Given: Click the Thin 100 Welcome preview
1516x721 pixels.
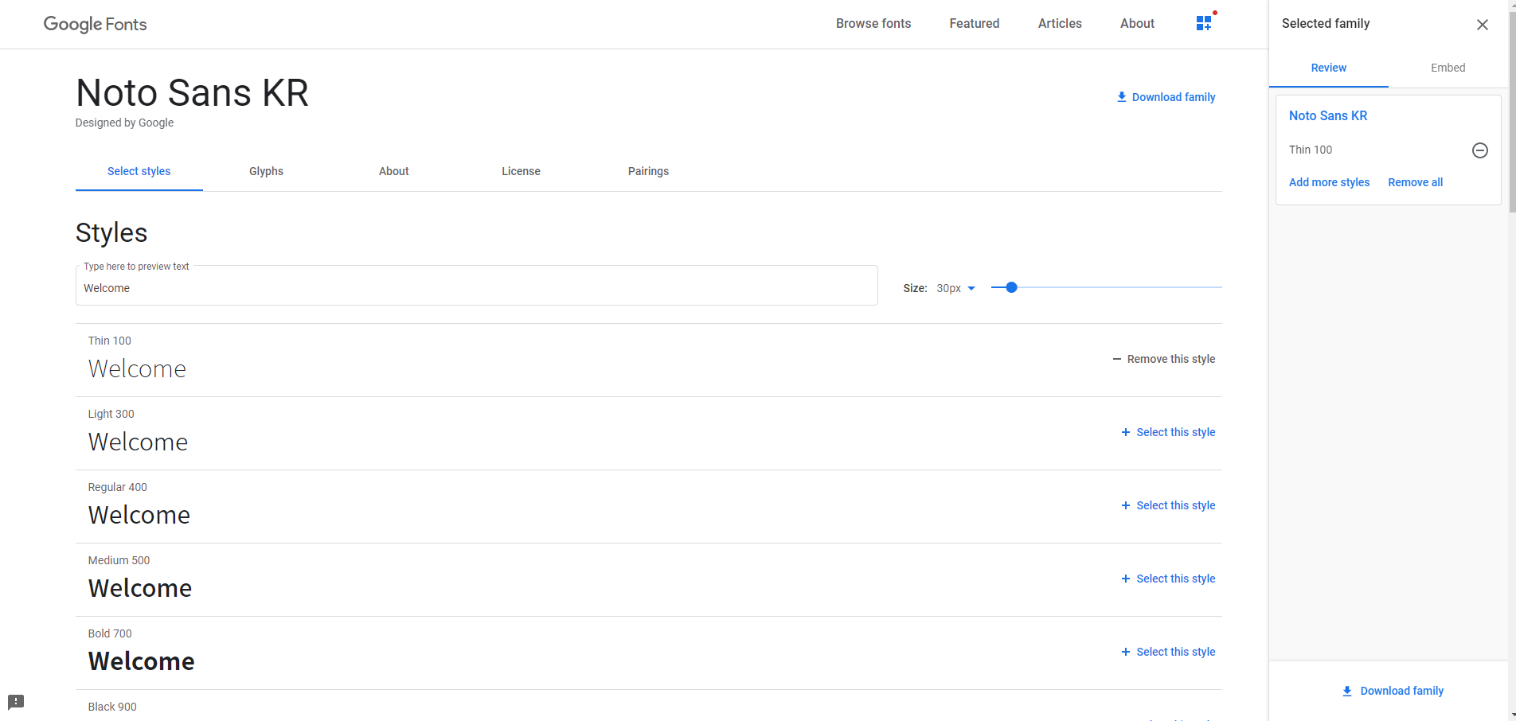Looking at the screenshot, I should coord(137,368).
